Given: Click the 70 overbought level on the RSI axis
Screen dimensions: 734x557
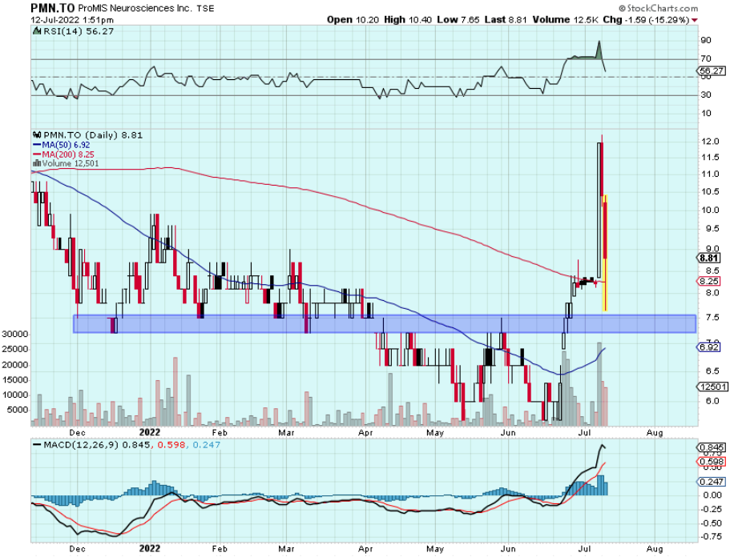Looking at the screenshot, I should click(x=706, y=59).
